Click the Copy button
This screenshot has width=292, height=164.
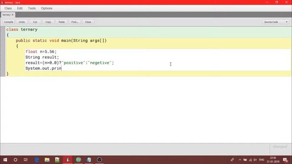coord(48,22)
